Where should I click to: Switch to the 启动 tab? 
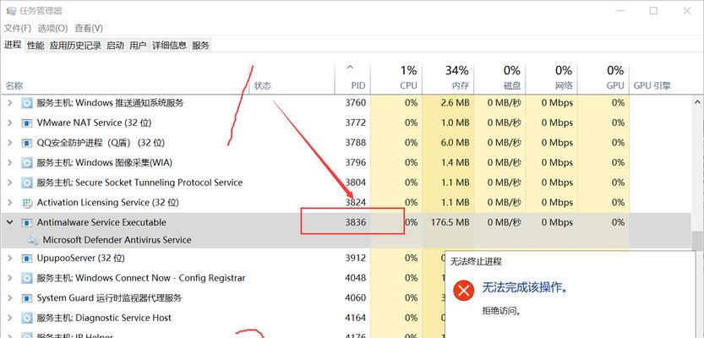pos(116,46)
